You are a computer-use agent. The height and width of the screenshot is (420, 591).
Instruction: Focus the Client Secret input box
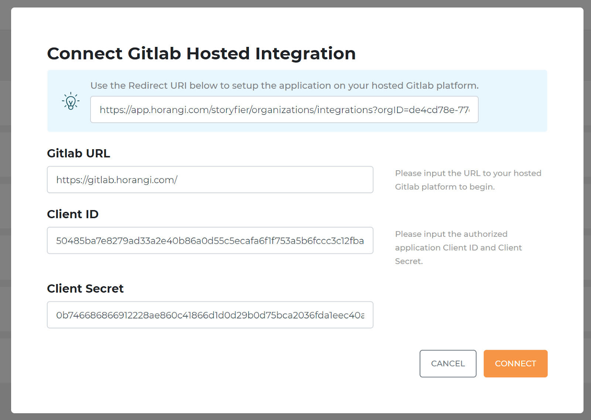[x=210, y=315]
